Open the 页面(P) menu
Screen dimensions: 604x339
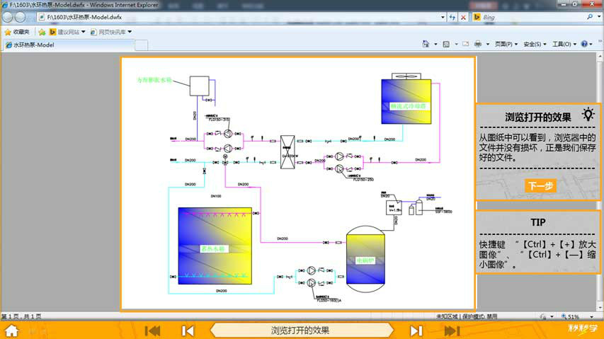coord(506,45)
